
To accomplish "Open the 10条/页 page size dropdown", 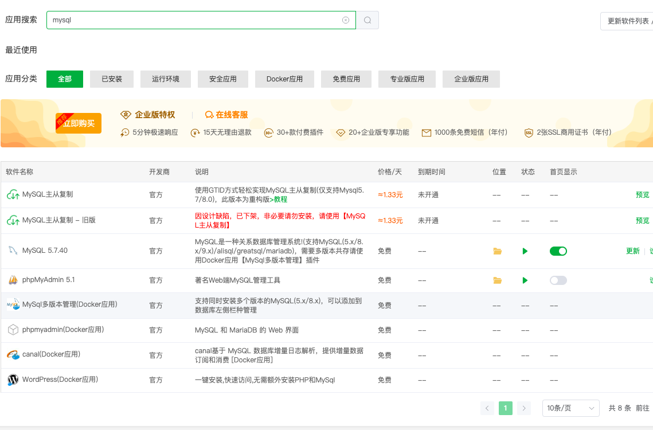I will [x=570, y=408].
